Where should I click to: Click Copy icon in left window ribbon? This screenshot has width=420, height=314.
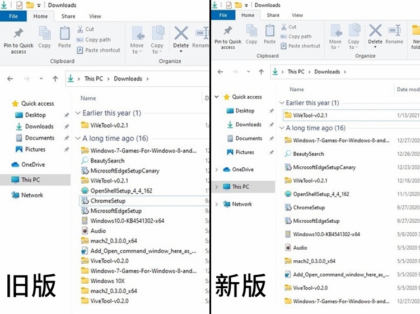(44, 33)
